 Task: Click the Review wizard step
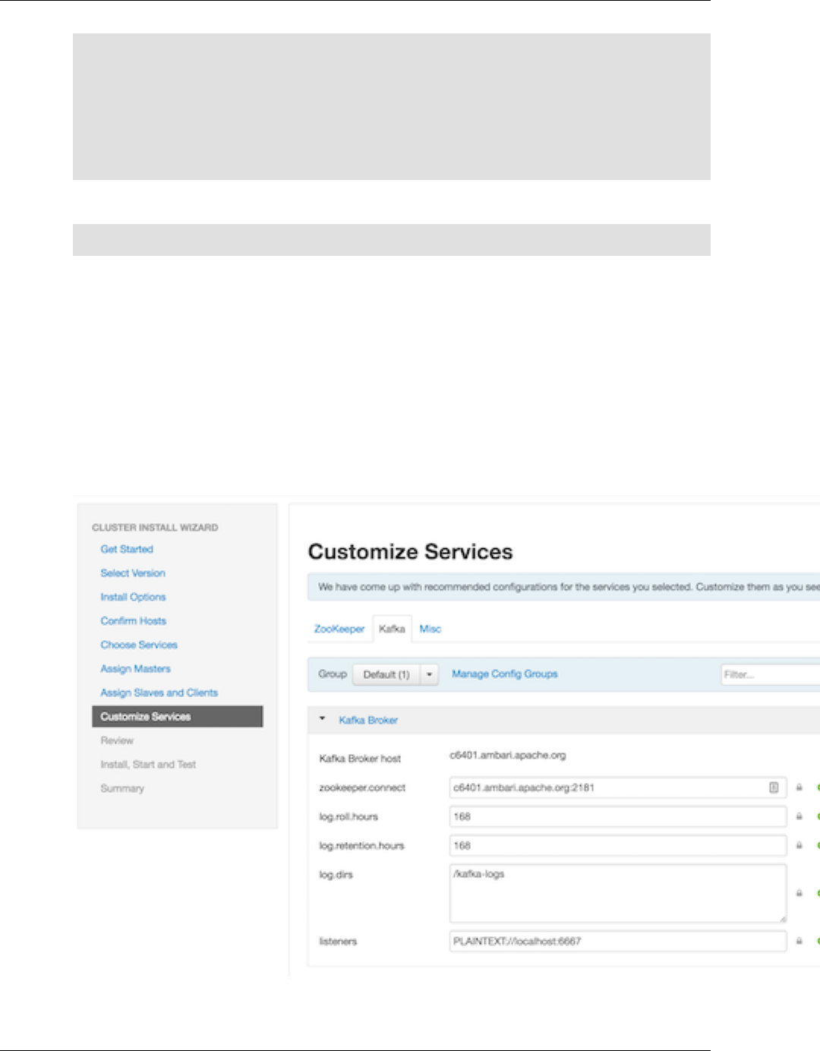(x=117, y=740)
